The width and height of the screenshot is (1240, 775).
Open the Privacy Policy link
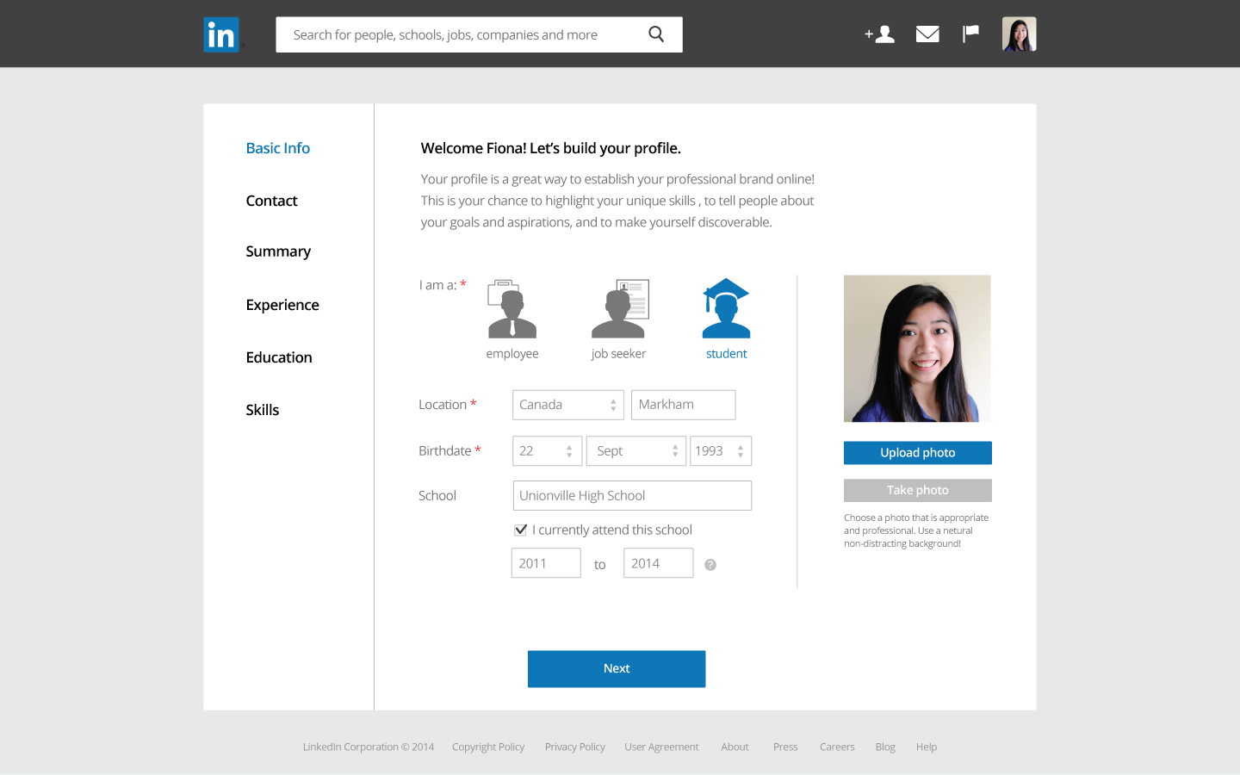(x=575, y=747)
